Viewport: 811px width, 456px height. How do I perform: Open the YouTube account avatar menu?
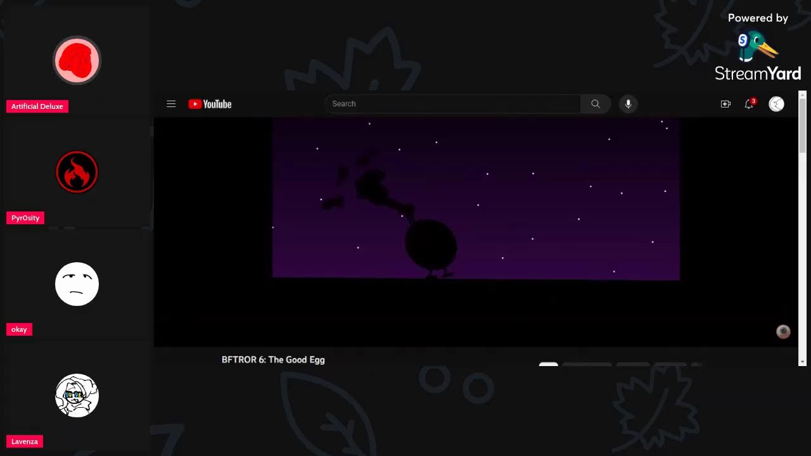pyautogui.click(x=776, y=104)
